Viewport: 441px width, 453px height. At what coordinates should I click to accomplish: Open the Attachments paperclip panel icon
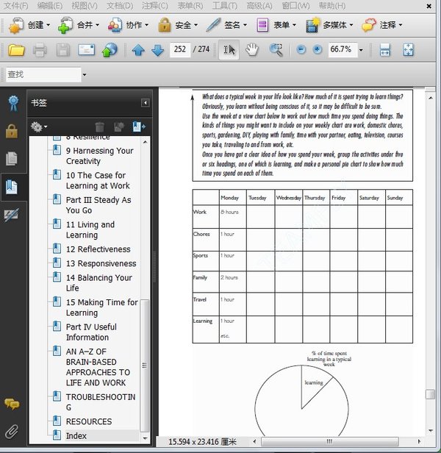pos(12,432)
